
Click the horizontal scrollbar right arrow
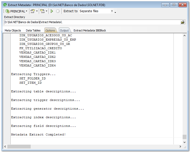click(180, 147)
